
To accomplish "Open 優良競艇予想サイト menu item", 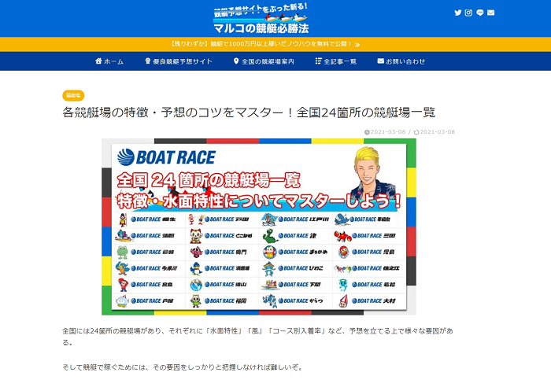I will click(x=179, y=61).
